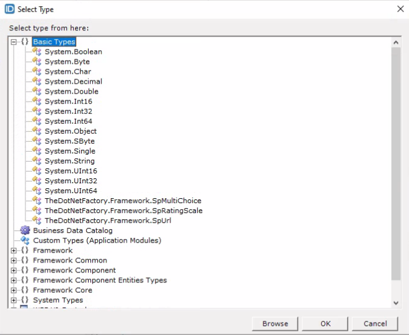Image resolution: width=409 pixels, height=335 pixels.
Task: Click the System.Int64 type icon
Action: coord(37,121)
